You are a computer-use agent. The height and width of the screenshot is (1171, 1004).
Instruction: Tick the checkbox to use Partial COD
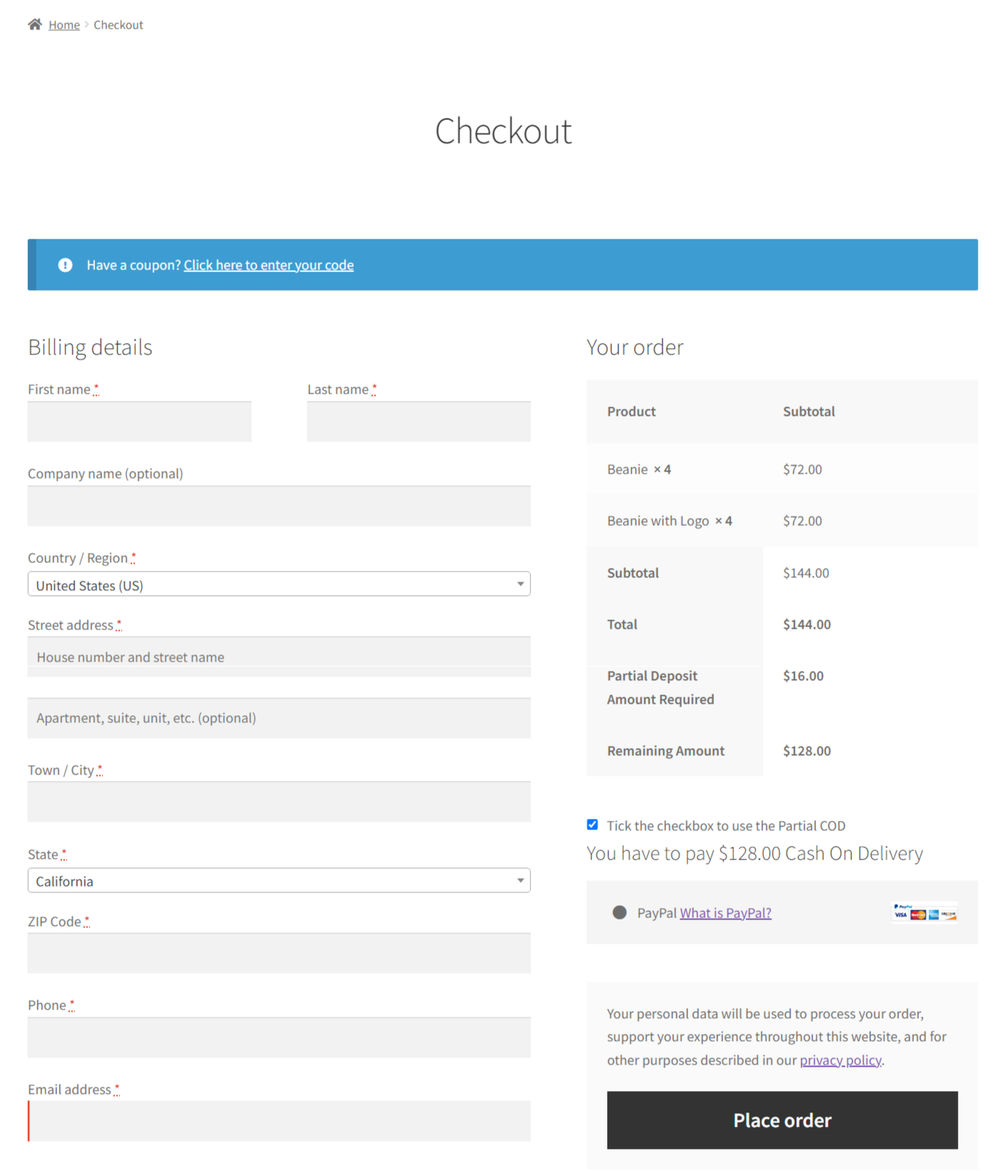[x=592, y=824]
